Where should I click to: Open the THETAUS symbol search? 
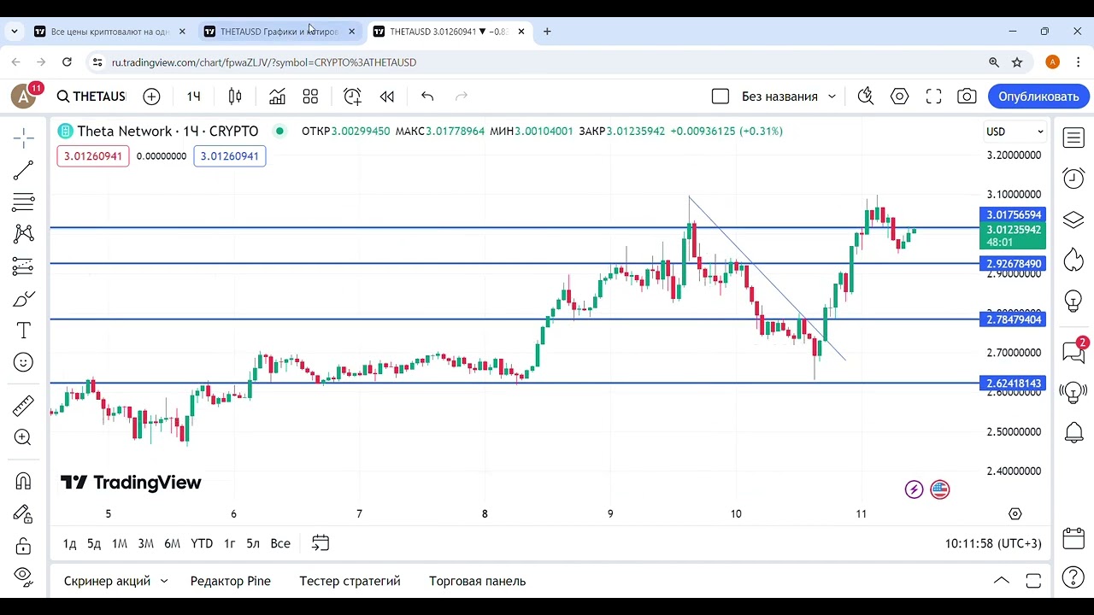tap(91, 97)
